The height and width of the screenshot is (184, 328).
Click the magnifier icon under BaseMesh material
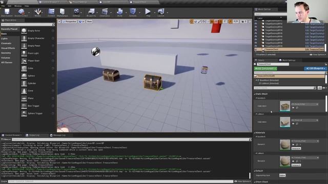coord(297,144)
